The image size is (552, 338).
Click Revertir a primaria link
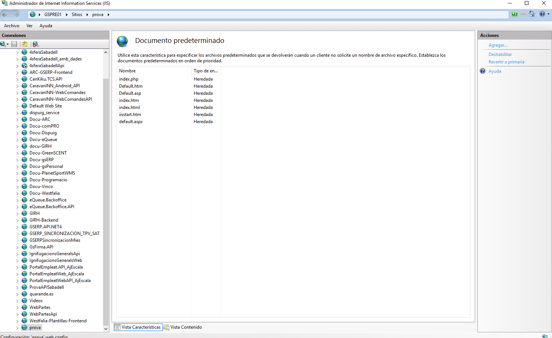[x=506, y=62]
